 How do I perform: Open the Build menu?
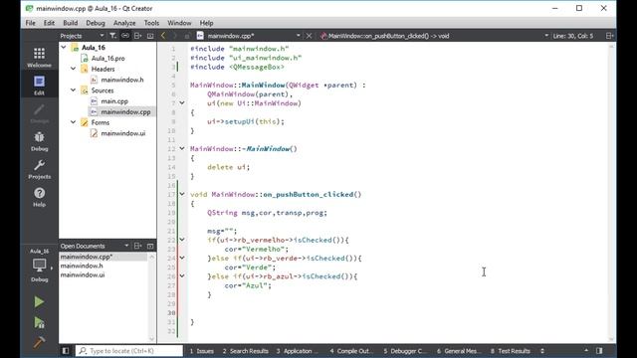[x=71, y=23]
